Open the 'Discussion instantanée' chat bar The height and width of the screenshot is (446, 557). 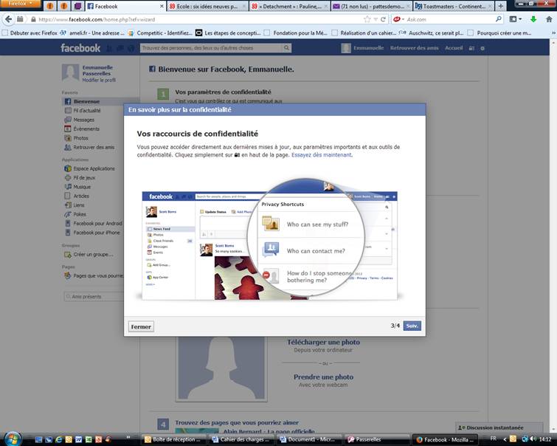499,428
